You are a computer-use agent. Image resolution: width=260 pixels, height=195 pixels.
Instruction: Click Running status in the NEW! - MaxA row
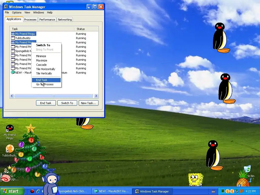[81, 72]
